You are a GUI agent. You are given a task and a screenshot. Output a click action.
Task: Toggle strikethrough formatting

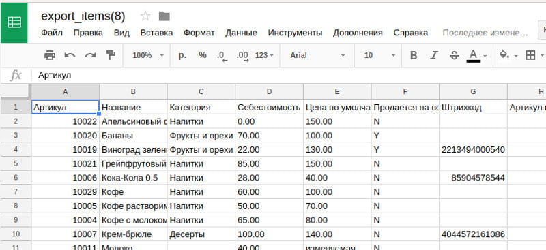pos(454,55)
